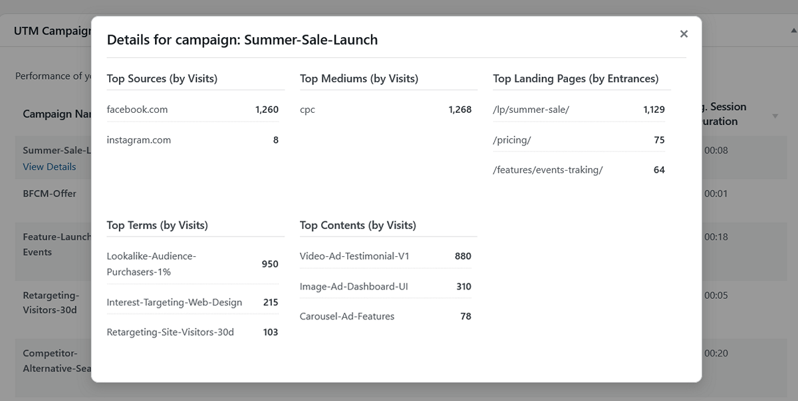Click the UTM Campaigns tab title
Screen dimensions: 798x401
47,31
